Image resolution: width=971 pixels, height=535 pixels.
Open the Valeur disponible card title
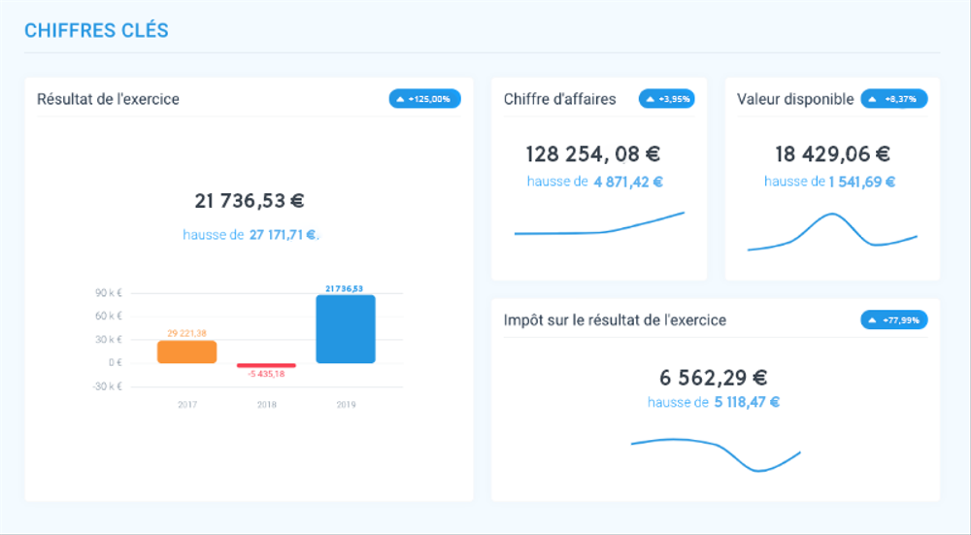(795, 99)
